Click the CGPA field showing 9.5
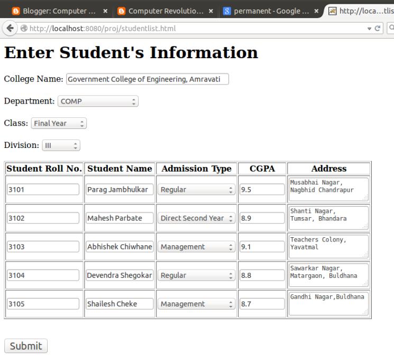 point(262,189)
